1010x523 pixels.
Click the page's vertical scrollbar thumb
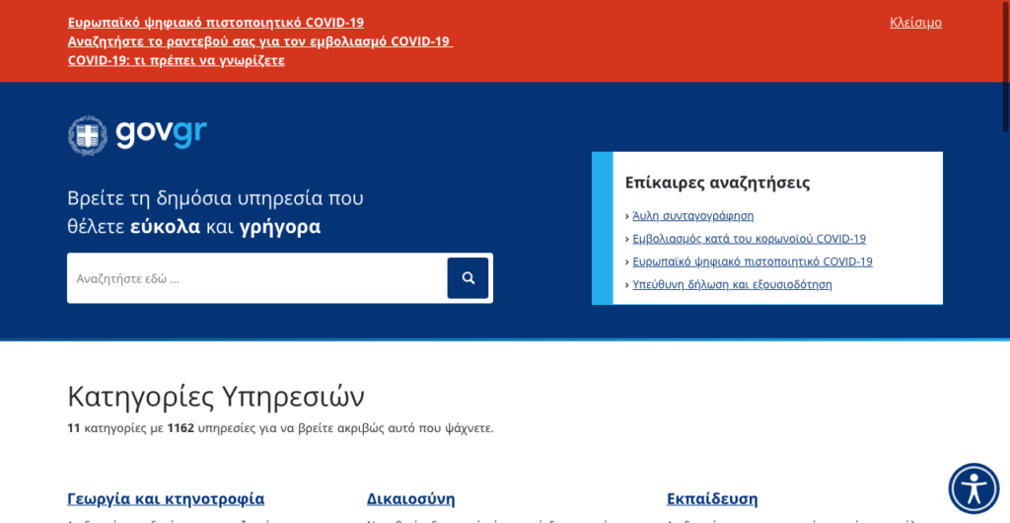point(1005,69)
